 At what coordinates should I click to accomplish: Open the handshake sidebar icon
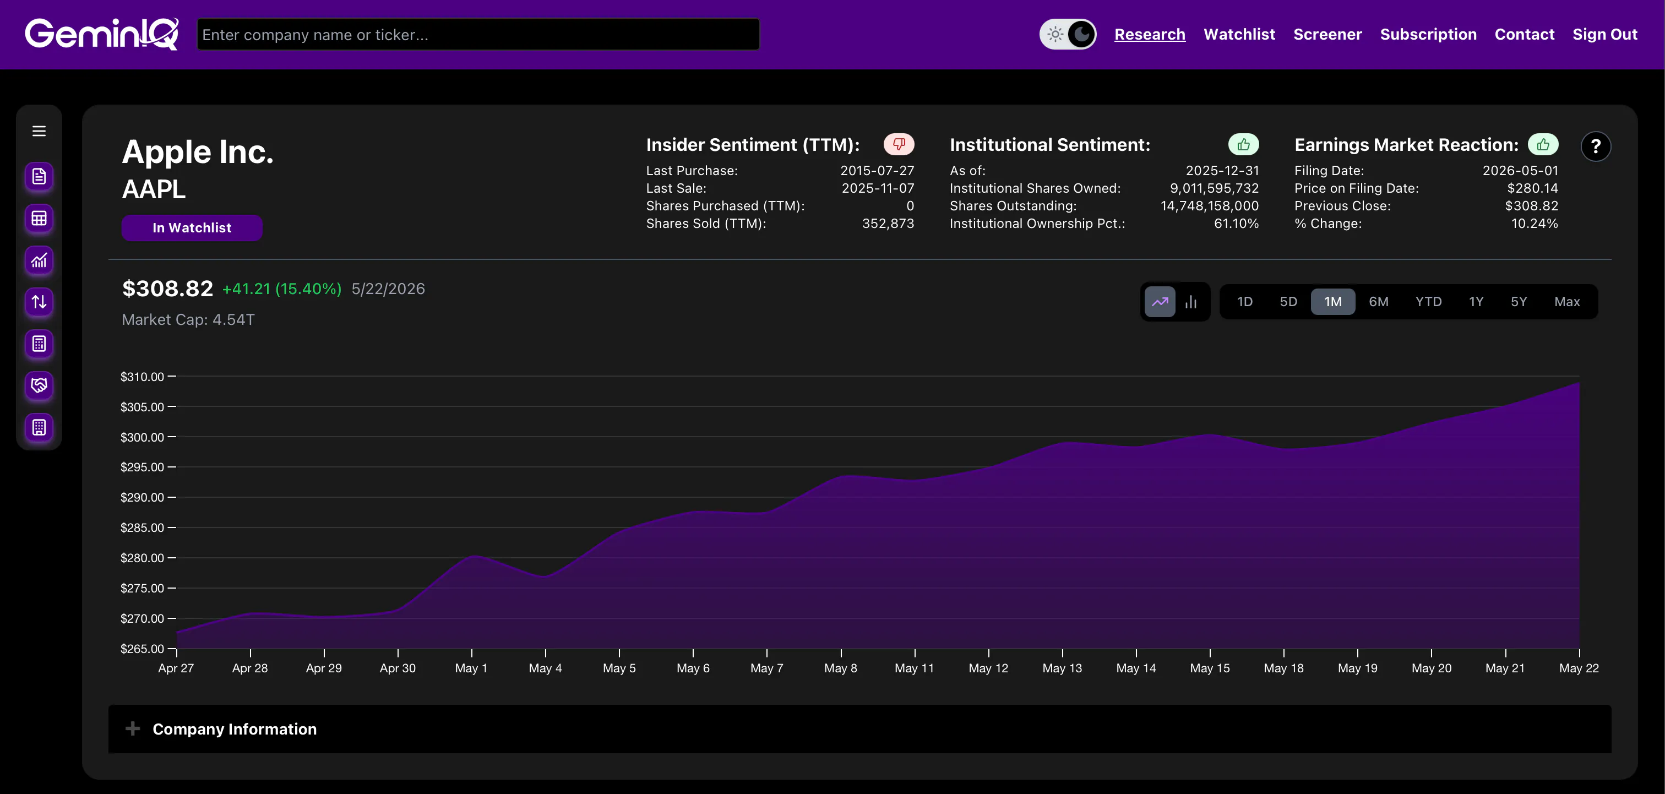[x=39, y=385]
